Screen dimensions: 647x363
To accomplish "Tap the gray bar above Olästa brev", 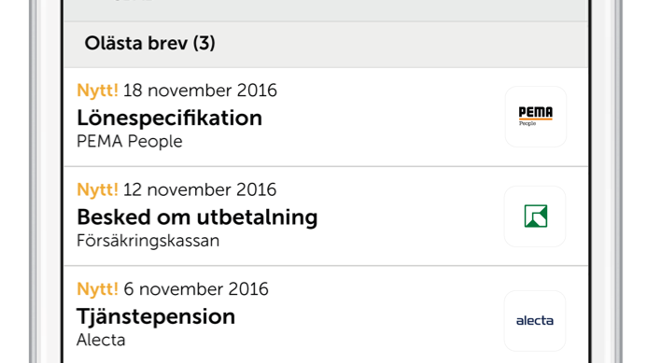I will tap(326, 10).
